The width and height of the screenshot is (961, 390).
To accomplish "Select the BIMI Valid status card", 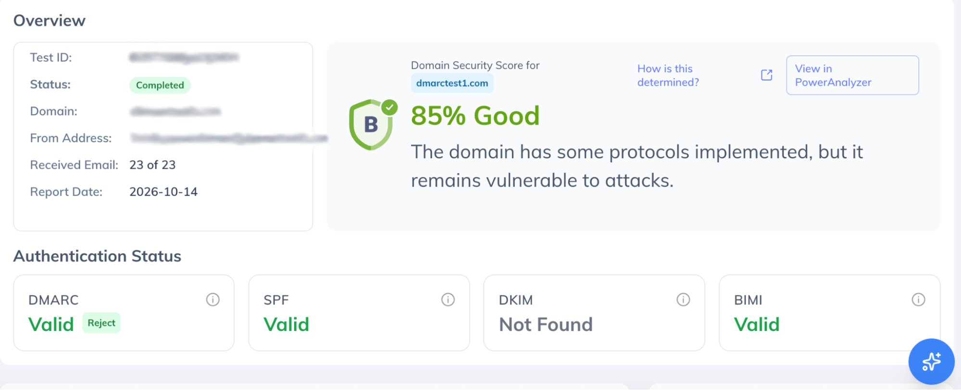I will click(829, 313).
